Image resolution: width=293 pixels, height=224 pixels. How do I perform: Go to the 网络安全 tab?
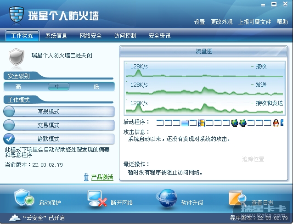(90, 35)
